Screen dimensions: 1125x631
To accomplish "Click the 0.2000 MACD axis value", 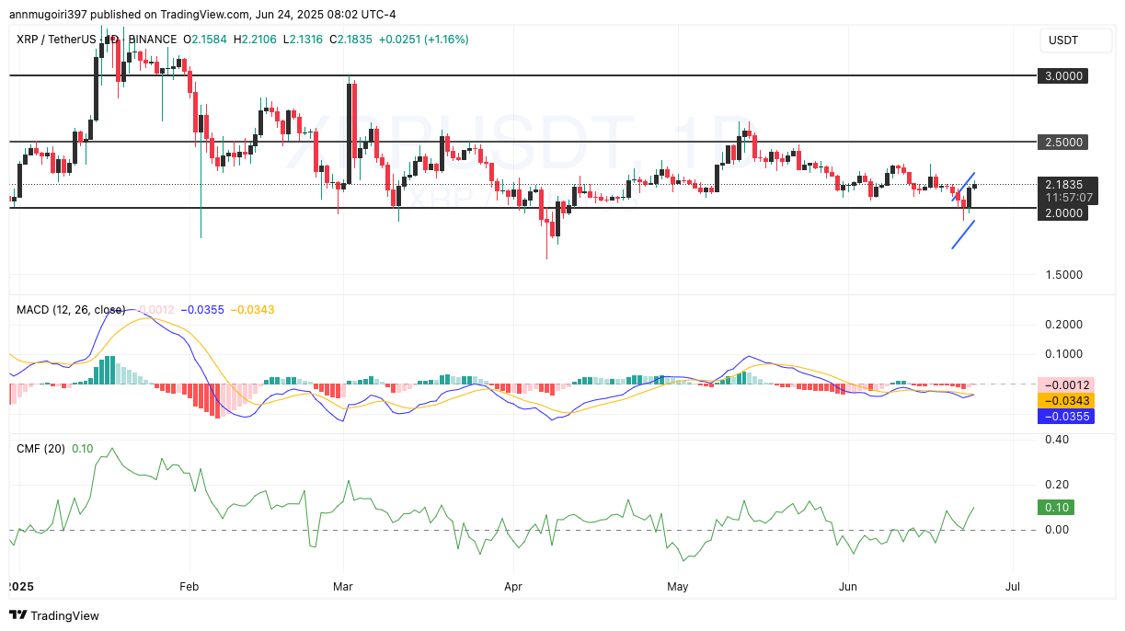I will point(1062,325).
